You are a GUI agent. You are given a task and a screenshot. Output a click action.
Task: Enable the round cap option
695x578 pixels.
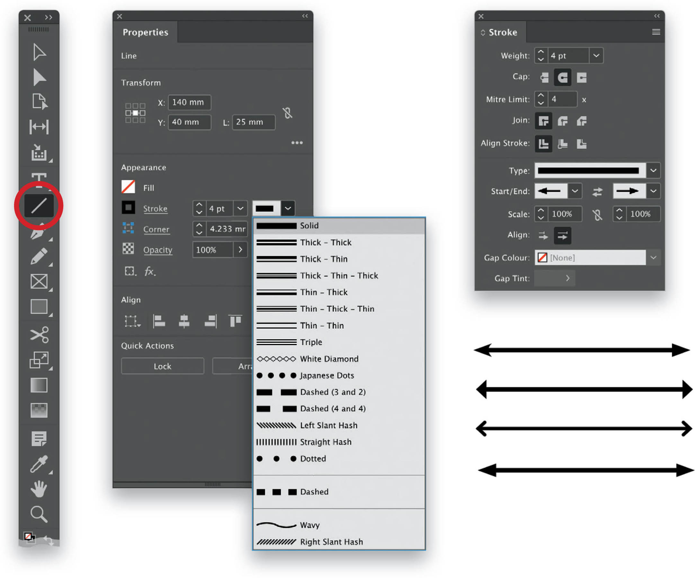click(562, 77)
